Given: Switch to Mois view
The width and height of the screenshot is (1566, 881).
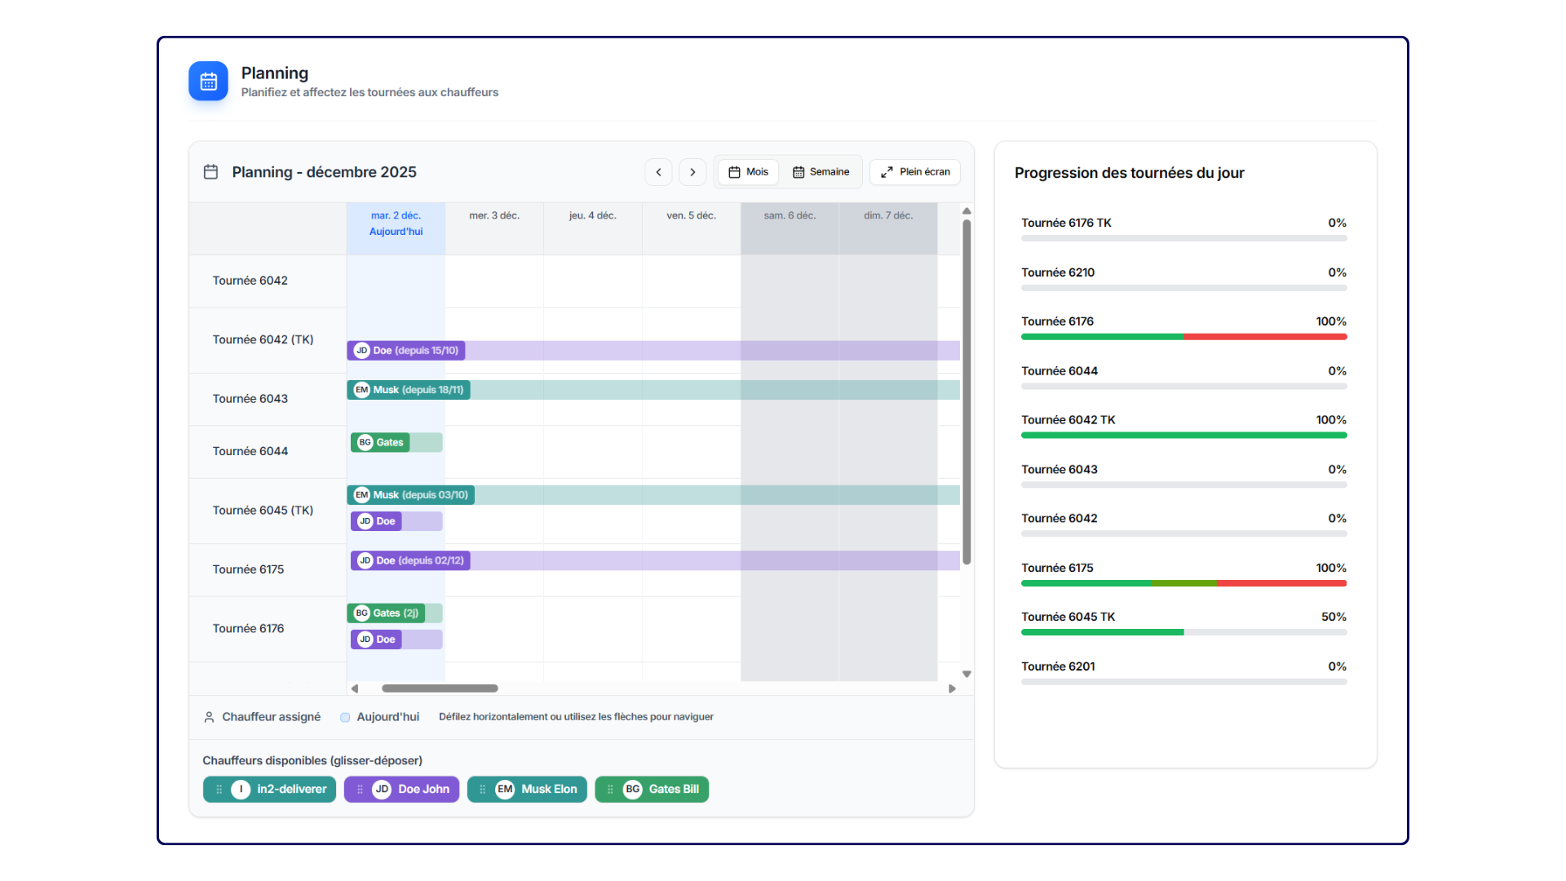Looking at the screenshot, I should [748, 172].
